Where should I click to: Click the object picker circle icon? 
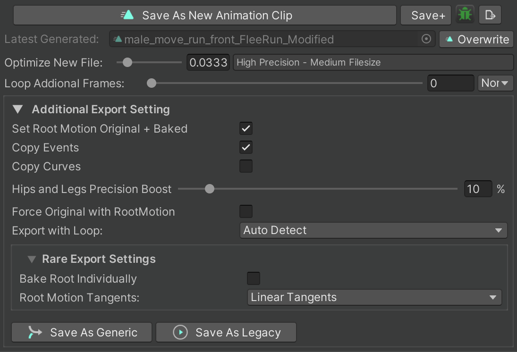(426, 39)
